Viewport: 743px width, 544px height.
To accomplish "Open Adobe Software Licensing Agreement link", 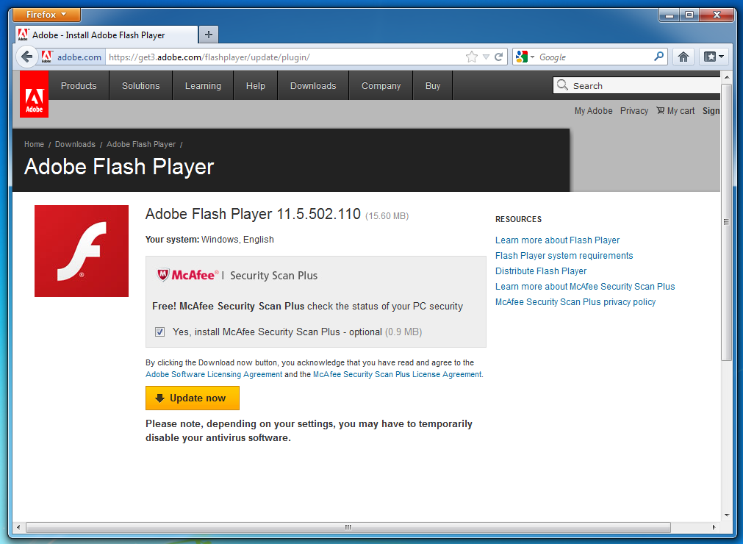I will point(214,374).
